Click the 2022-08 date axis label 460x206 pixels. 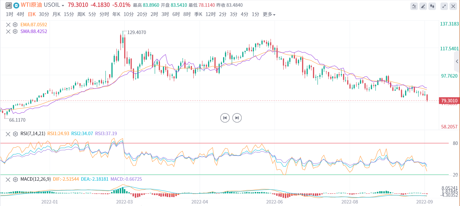point(350,202)
